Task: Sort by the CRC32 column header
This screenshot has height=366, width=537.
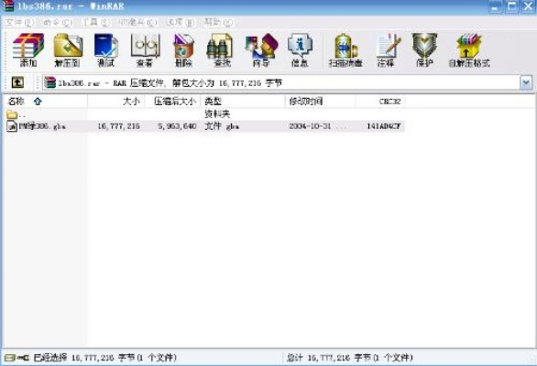Action: pos(380,102)
